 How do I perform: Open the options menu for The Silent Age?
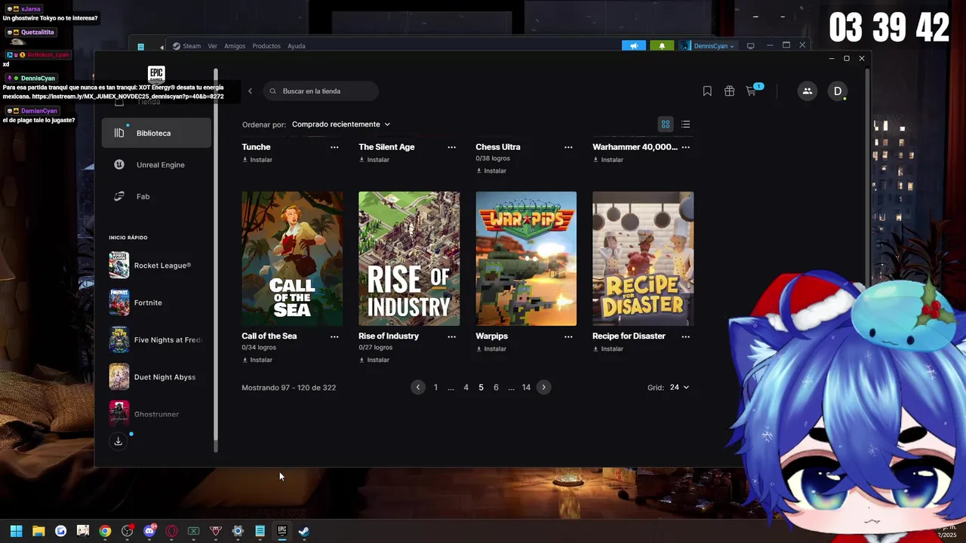pos(451,147)
